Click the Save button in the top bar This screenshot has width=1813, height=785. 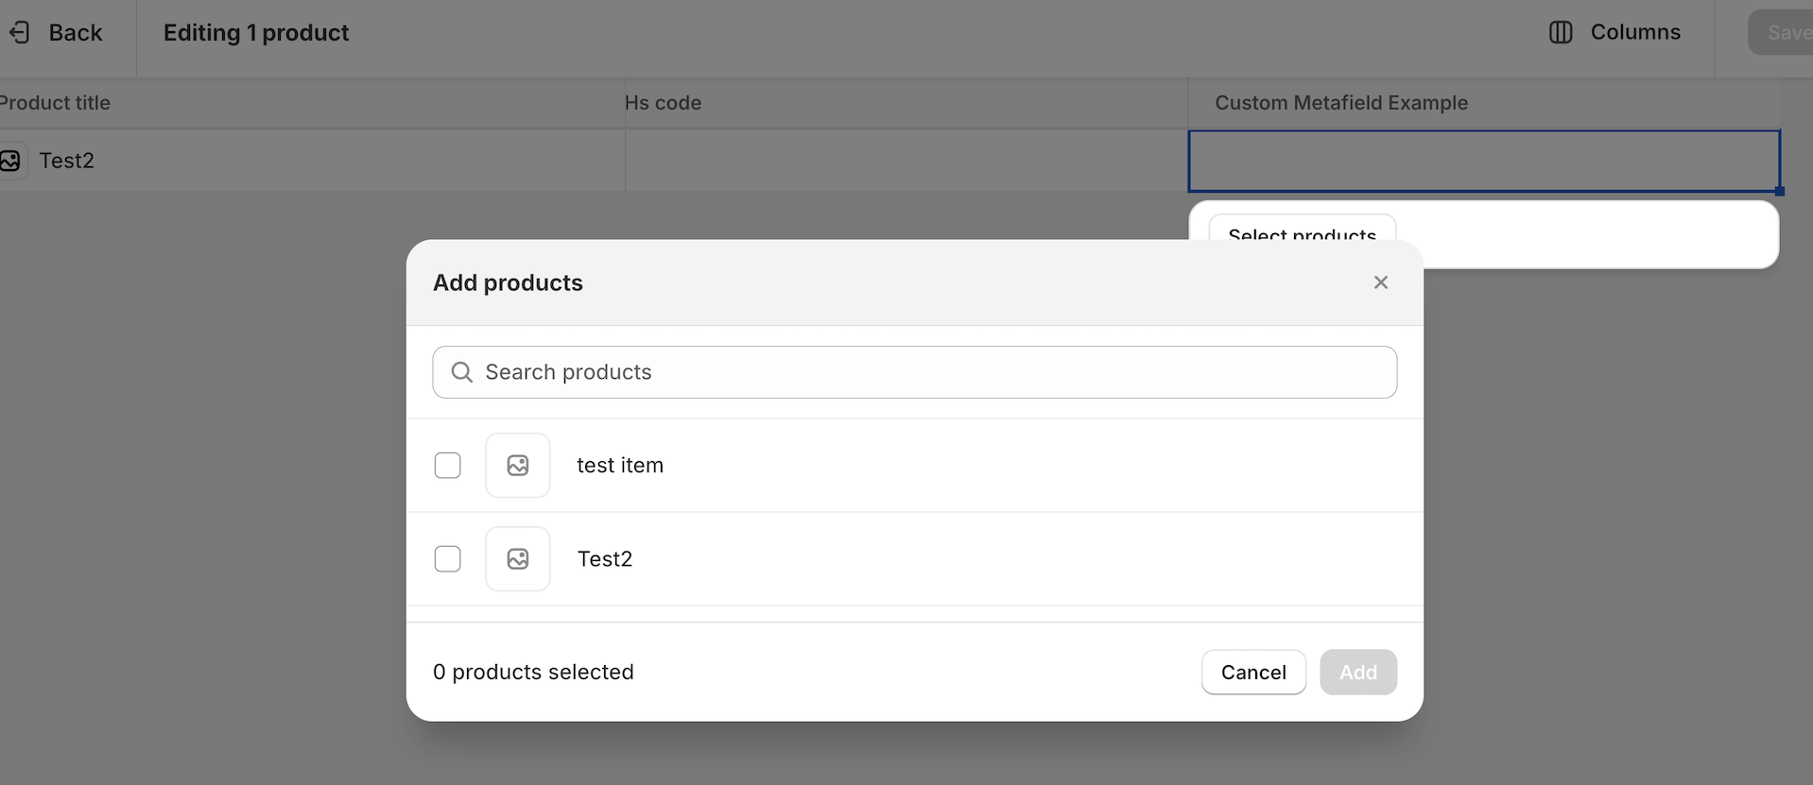tap(1785, 33)
